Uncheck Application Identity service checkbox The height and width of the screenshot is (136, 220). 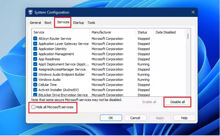35,49
